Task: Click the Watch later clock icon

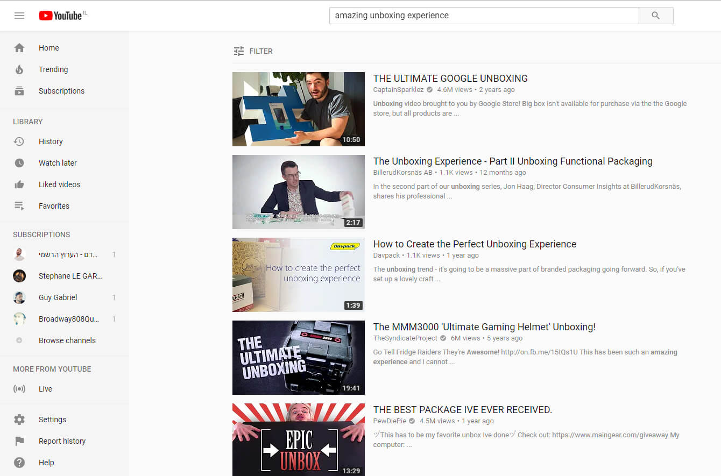Action: (x=19, y=163)
